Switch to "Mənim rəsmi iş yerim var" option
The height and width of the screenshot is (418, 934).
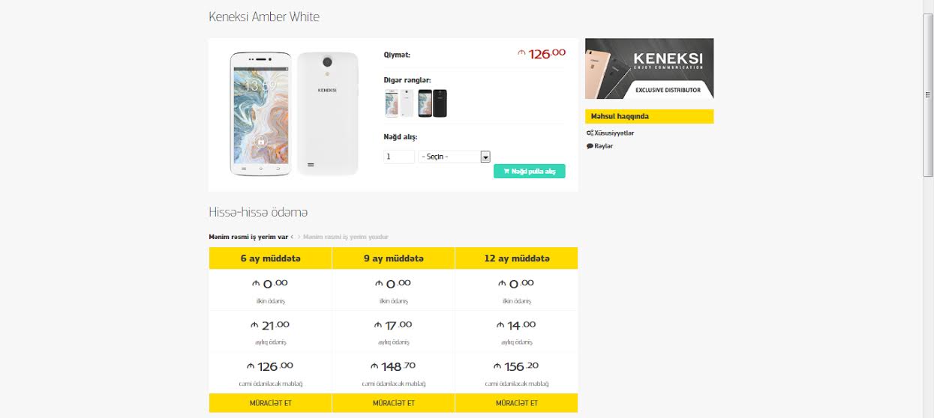(248, 237)
